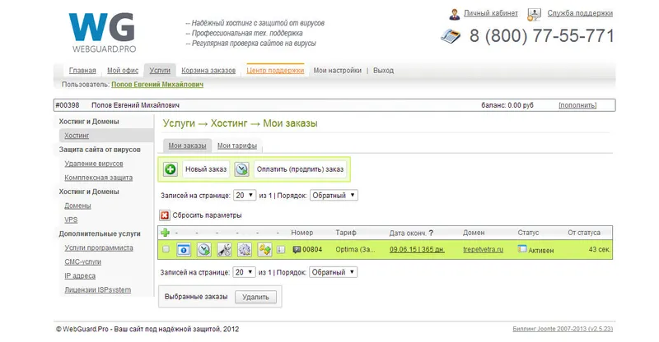Click the date link 09.06.15 | 365 дн.

[417, 249]
